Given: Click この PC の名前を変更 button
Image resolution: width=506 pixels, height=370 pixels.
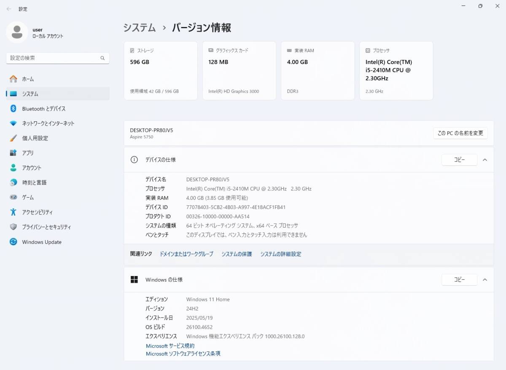Looking at the screenshot, I should point(460,133).
